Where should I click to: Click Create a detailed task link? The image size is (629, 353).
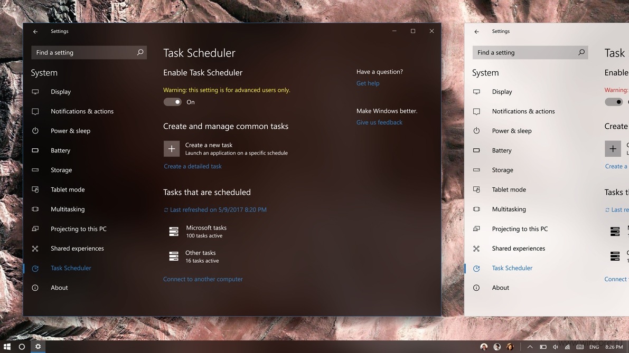[x=193, y=166]
